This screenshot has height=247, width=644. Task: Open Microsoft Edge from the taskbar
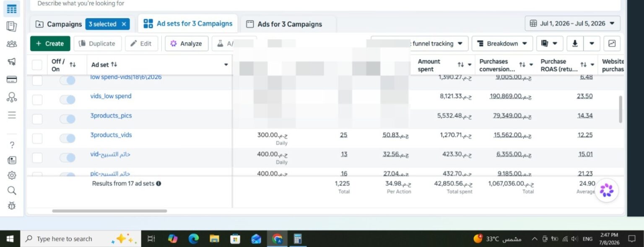point(193,239)
